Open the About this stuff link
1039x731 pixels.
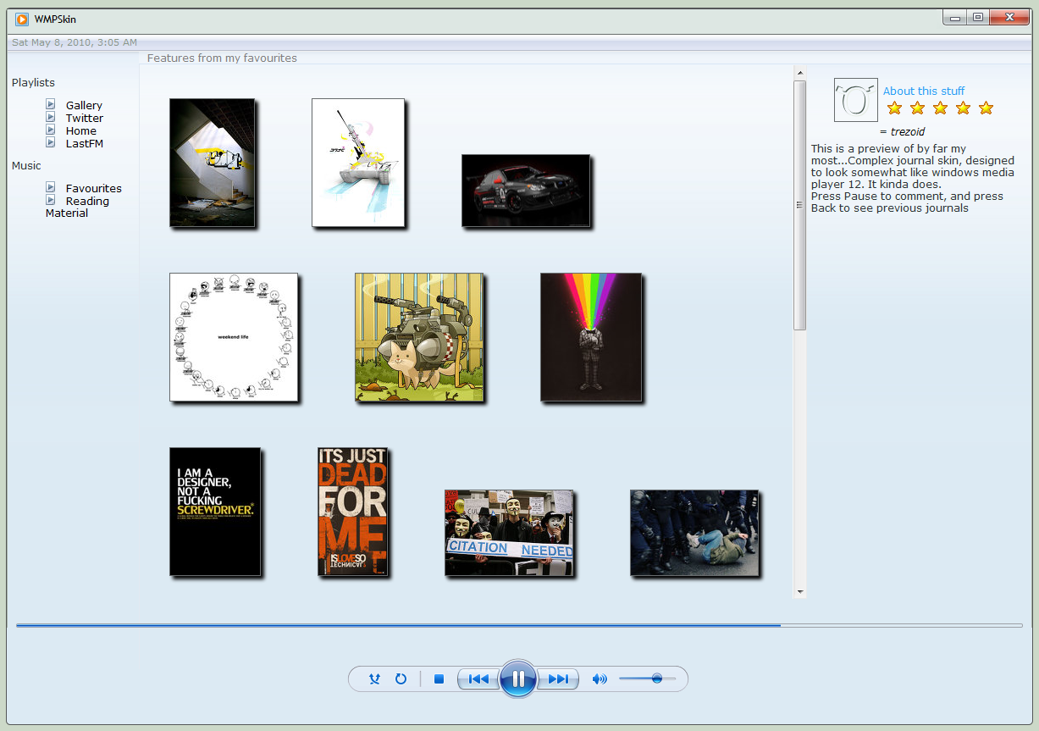[x=924, y=91]
